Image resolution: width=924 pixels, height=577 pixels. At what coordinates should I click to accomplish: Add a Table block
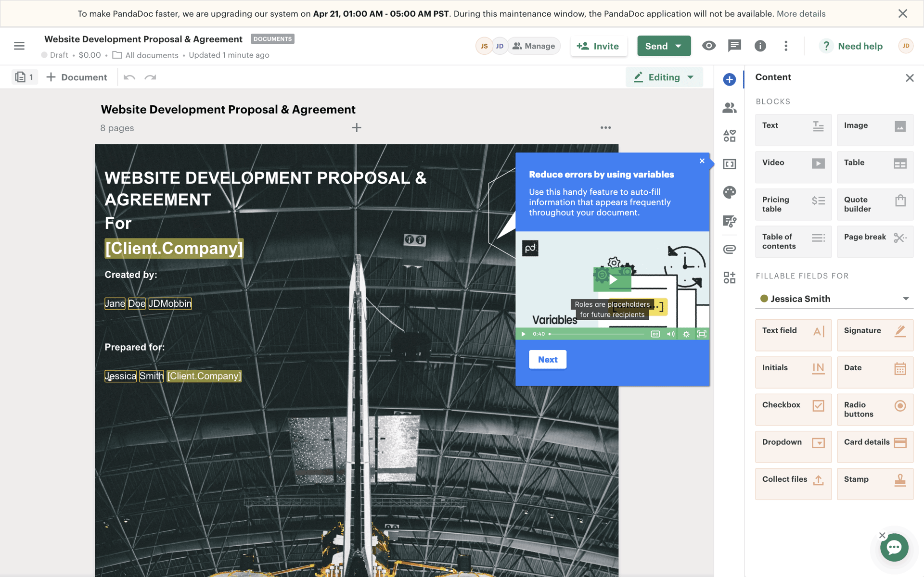tap(875, 167)
